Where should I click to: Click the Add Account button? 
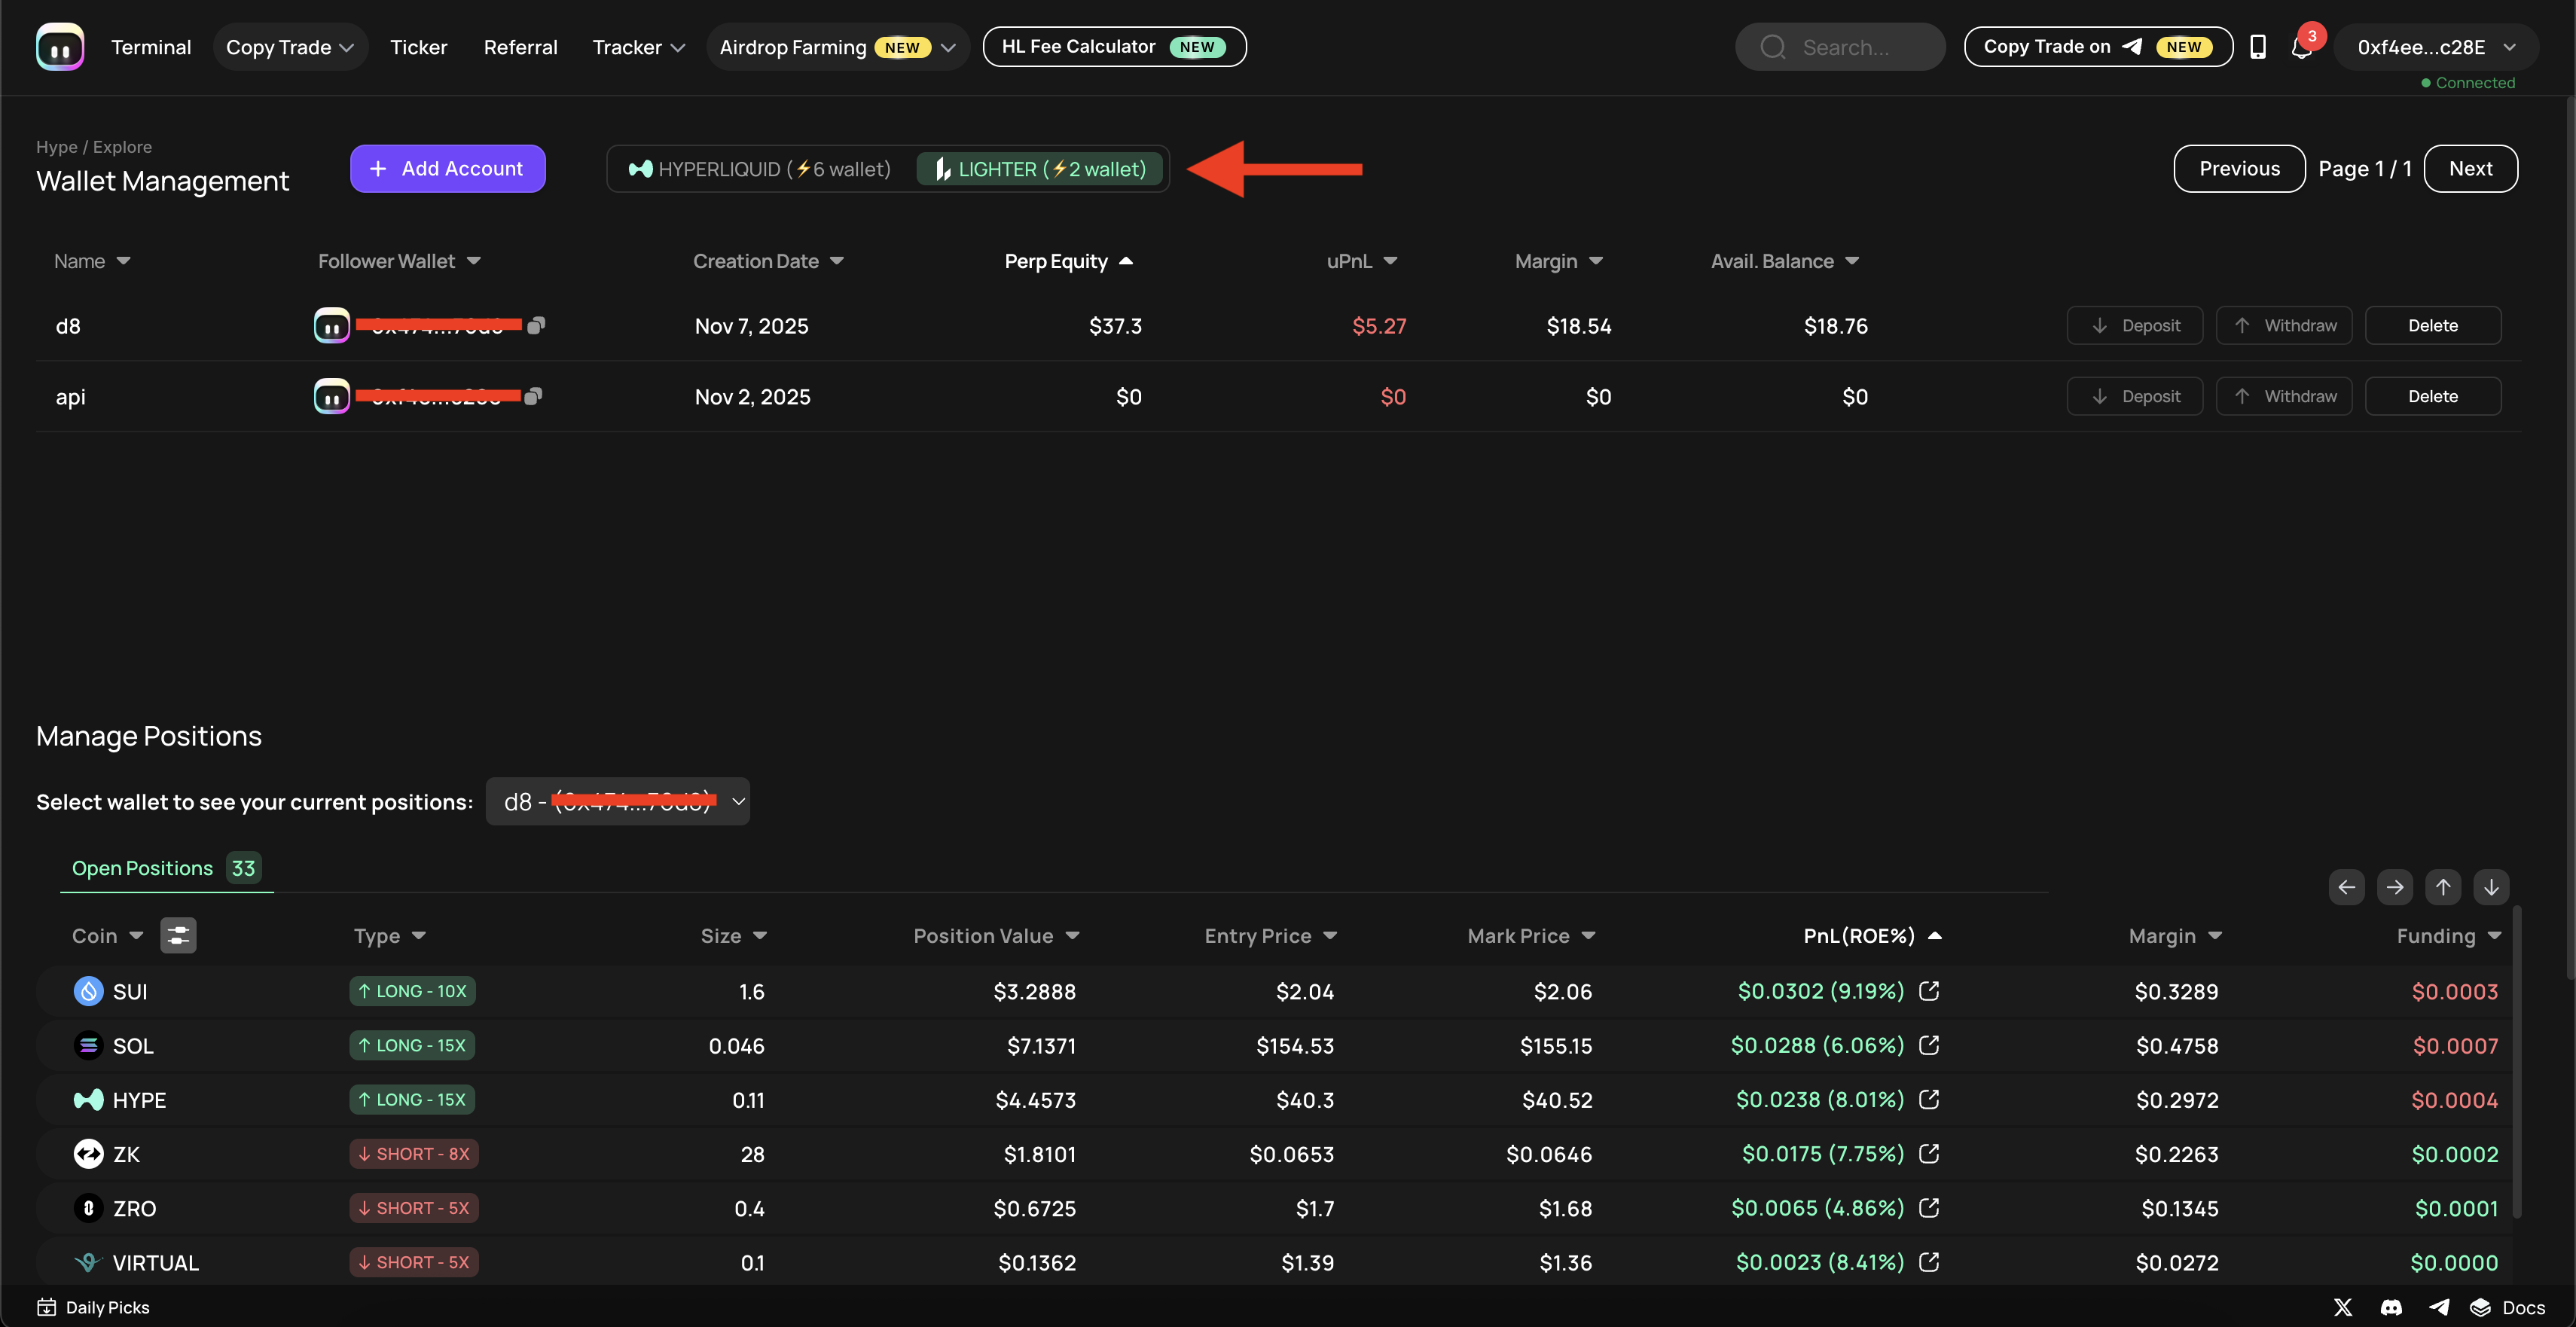pos(447,169)
